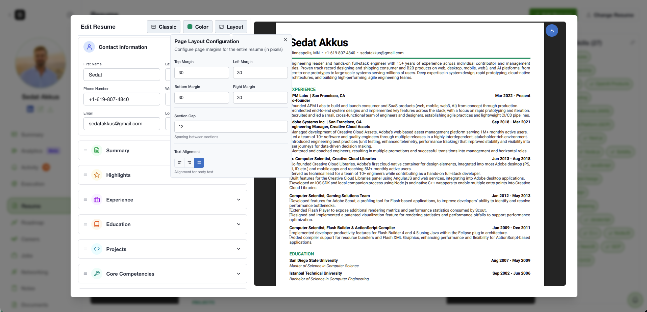Click the Summary section document icon
The image size is (647, 312).
pos(97,150)
